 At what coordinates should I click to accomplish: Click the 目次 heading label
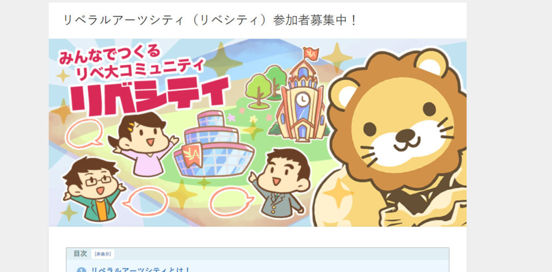(80, 253)
